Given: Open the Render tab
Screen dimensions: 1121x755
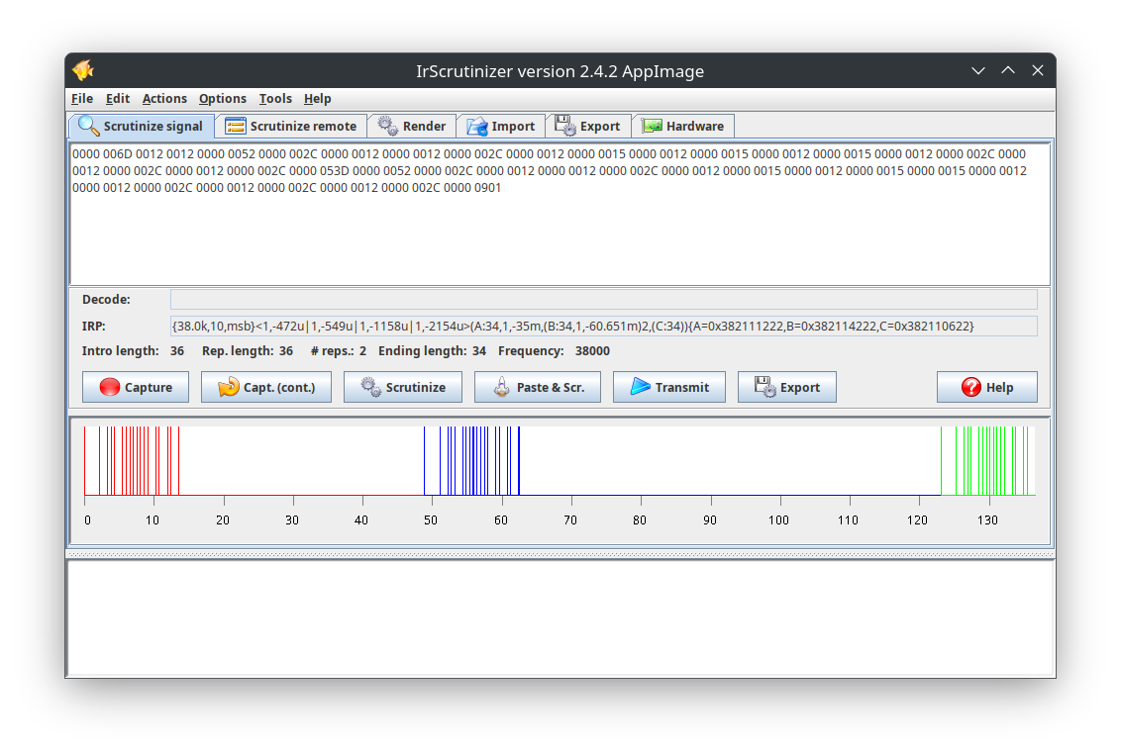Looking at the screenshot, I should click(x=412, y=126).
